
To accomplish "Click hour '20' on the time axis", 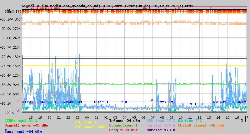I will click(x=49, y=117).
